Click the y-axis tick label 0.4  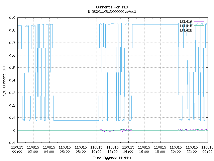(12, 80)
